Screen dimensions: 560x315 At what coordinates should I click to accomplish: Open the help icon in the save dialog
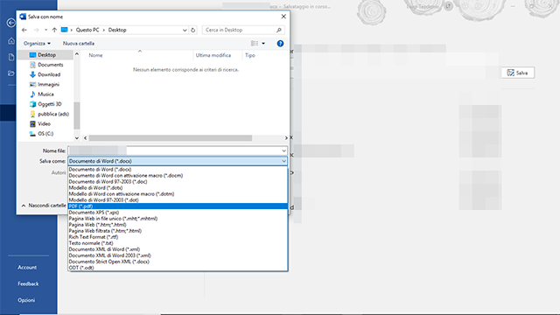point(280,44)
